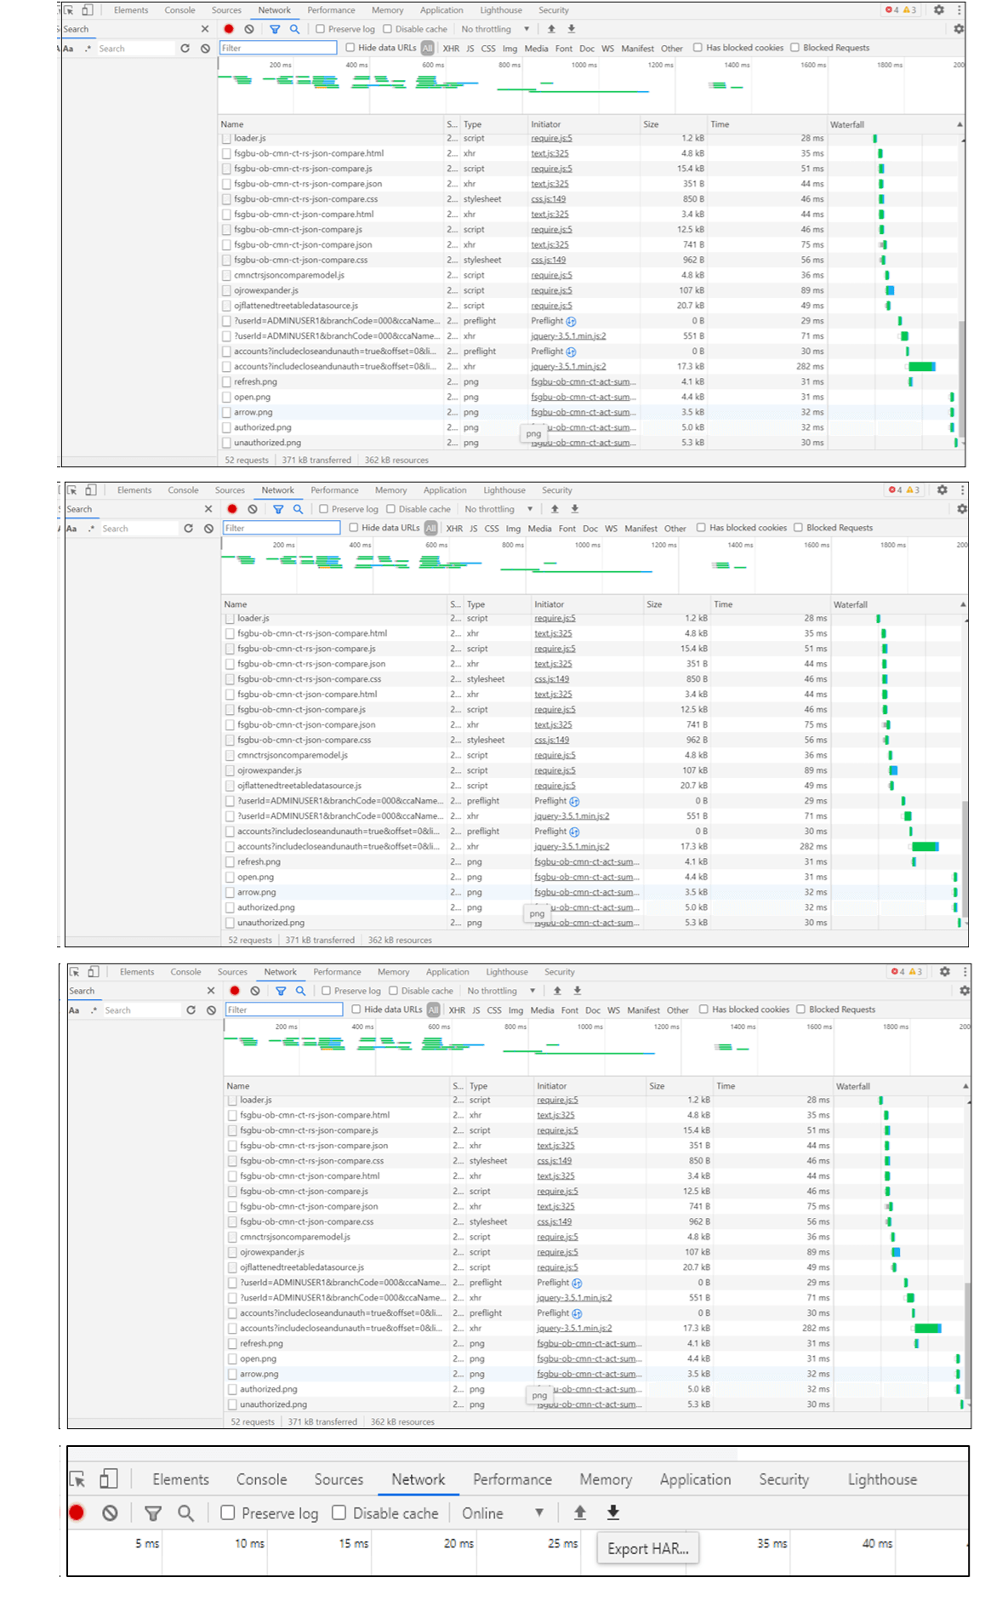Switch to Console tab in enlarged bottom panel
1008x1612 pixels.
pyautogui.click(x=261, y=1479)
